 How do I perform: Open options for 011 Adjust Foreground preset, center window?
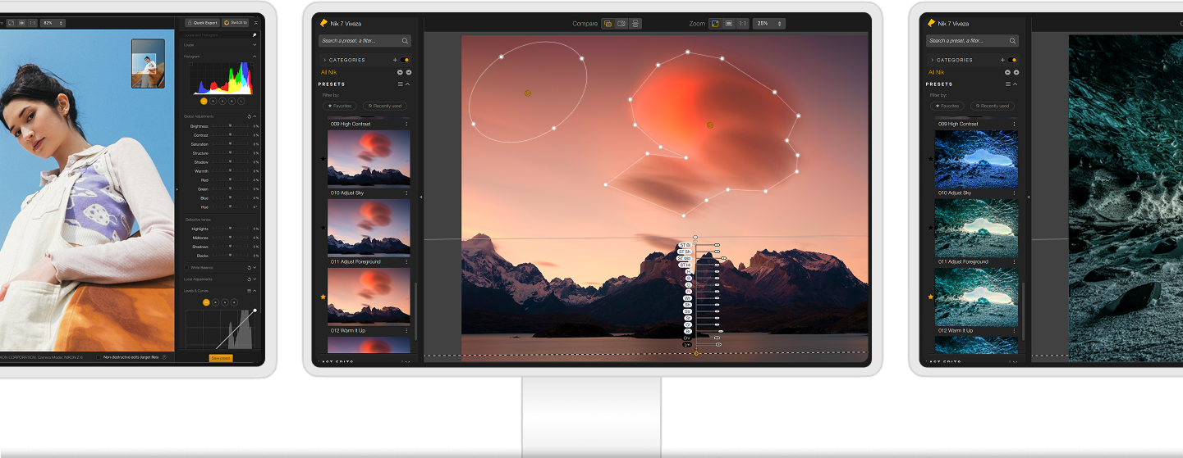click(x=406, y=261)
